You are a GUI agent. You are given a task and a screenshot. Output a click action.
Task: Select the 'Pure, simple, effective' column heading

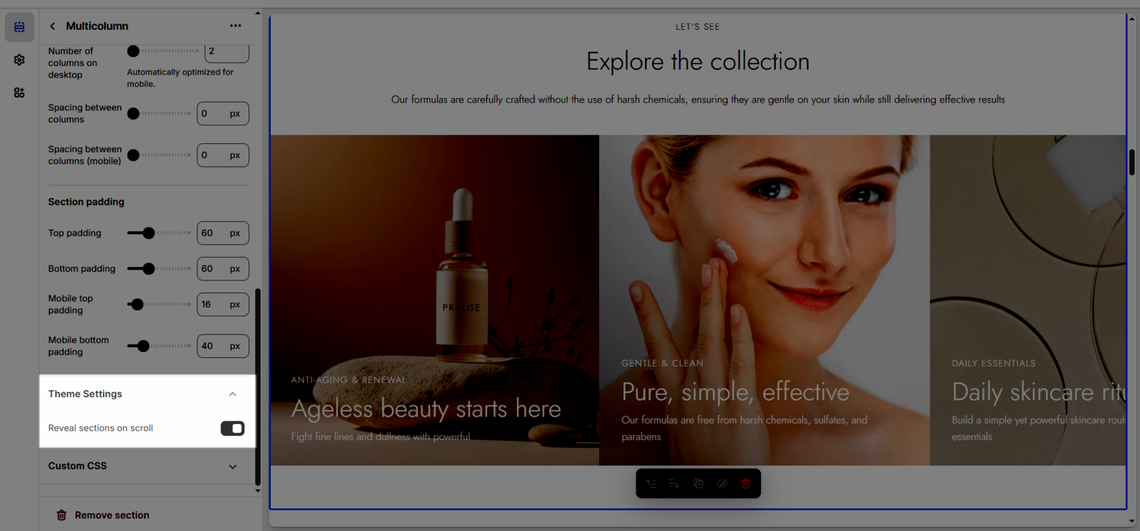click(735, 392)
